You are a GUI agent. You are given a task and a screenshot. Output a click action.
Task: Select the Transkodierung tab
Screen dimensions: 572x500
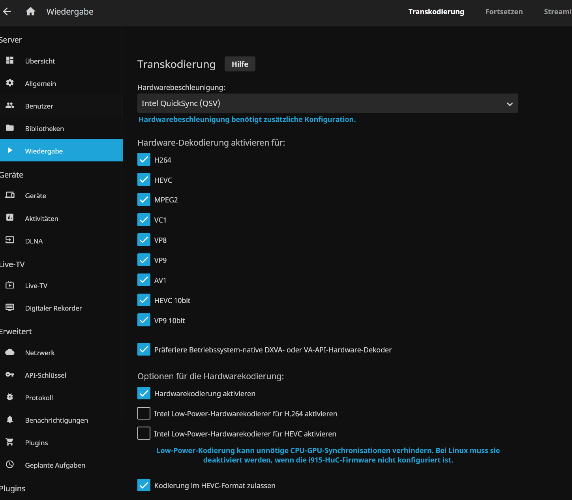click(x=436, y=12)
